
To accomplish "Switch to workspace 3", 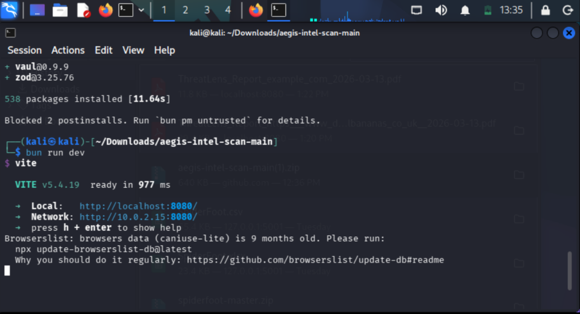I will tap(207, 10).
